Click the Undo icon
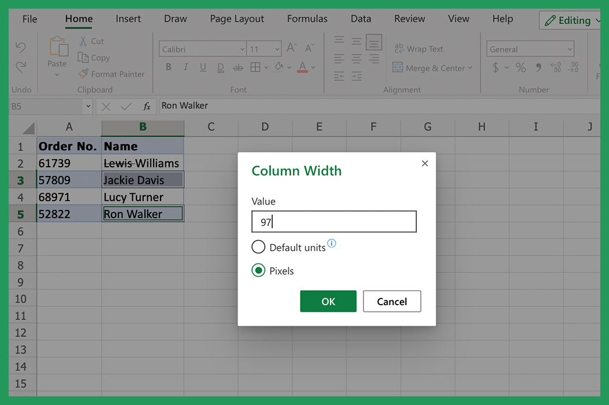609x405 pixels. (21, 47)
